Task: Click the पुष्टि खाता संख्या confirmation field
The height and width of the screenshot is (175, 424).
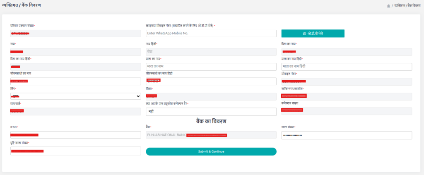Action: pos(76,151)
